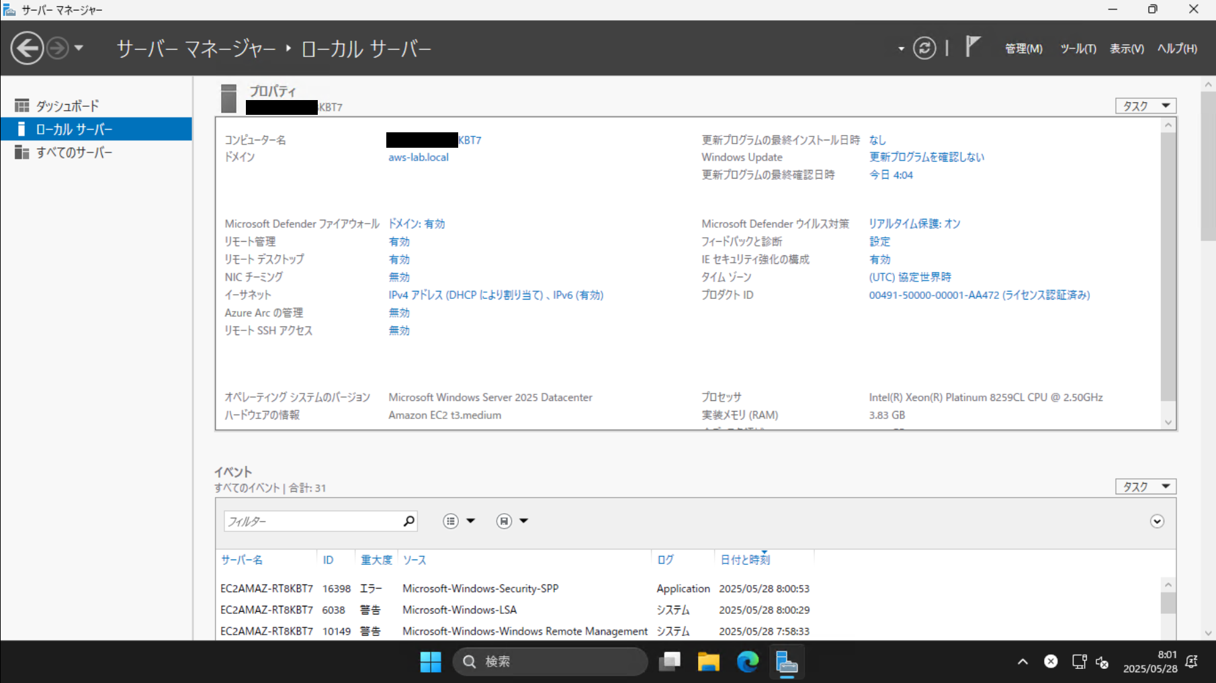Click 今日 4:04 last checked link
This screenshot has width=1216, height=683.
pyautogui.click(x=891, y=175)
